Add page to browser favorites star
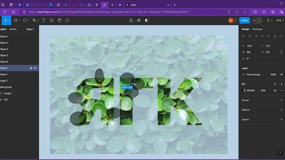The height and width of the screenshot is (160, 285). click(x=245, y=12)
